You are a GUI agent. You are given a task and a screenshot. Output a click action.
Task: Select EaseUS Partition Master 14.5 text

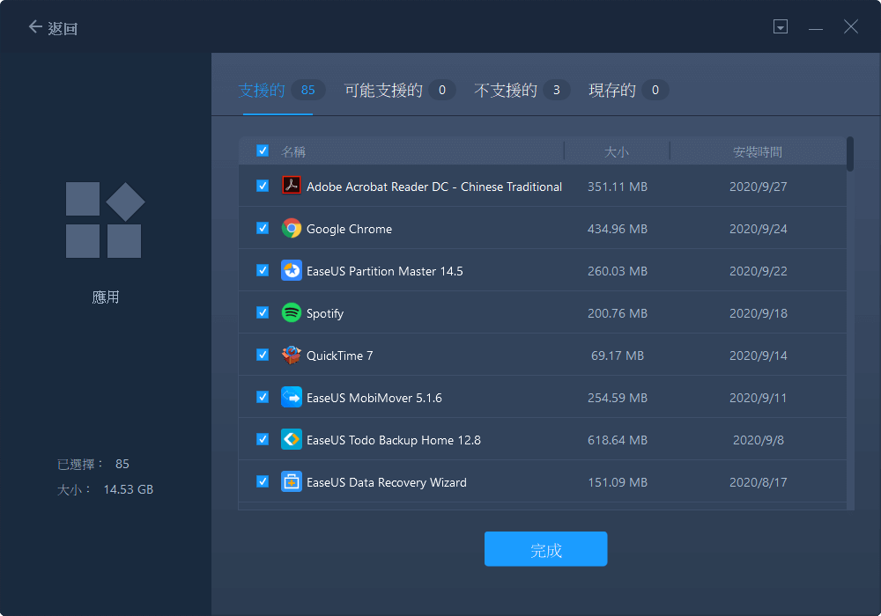point(384,271)
